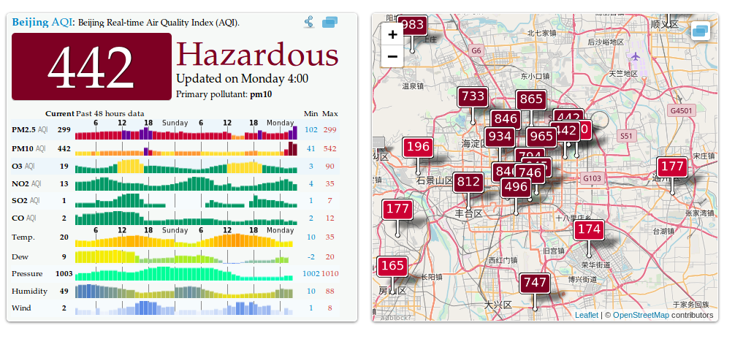Zoom in on the map with the plus button
The image size is (735, 339).
393,34
